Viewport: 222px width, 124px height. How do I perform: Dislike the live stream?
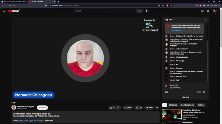click(118, 108)
